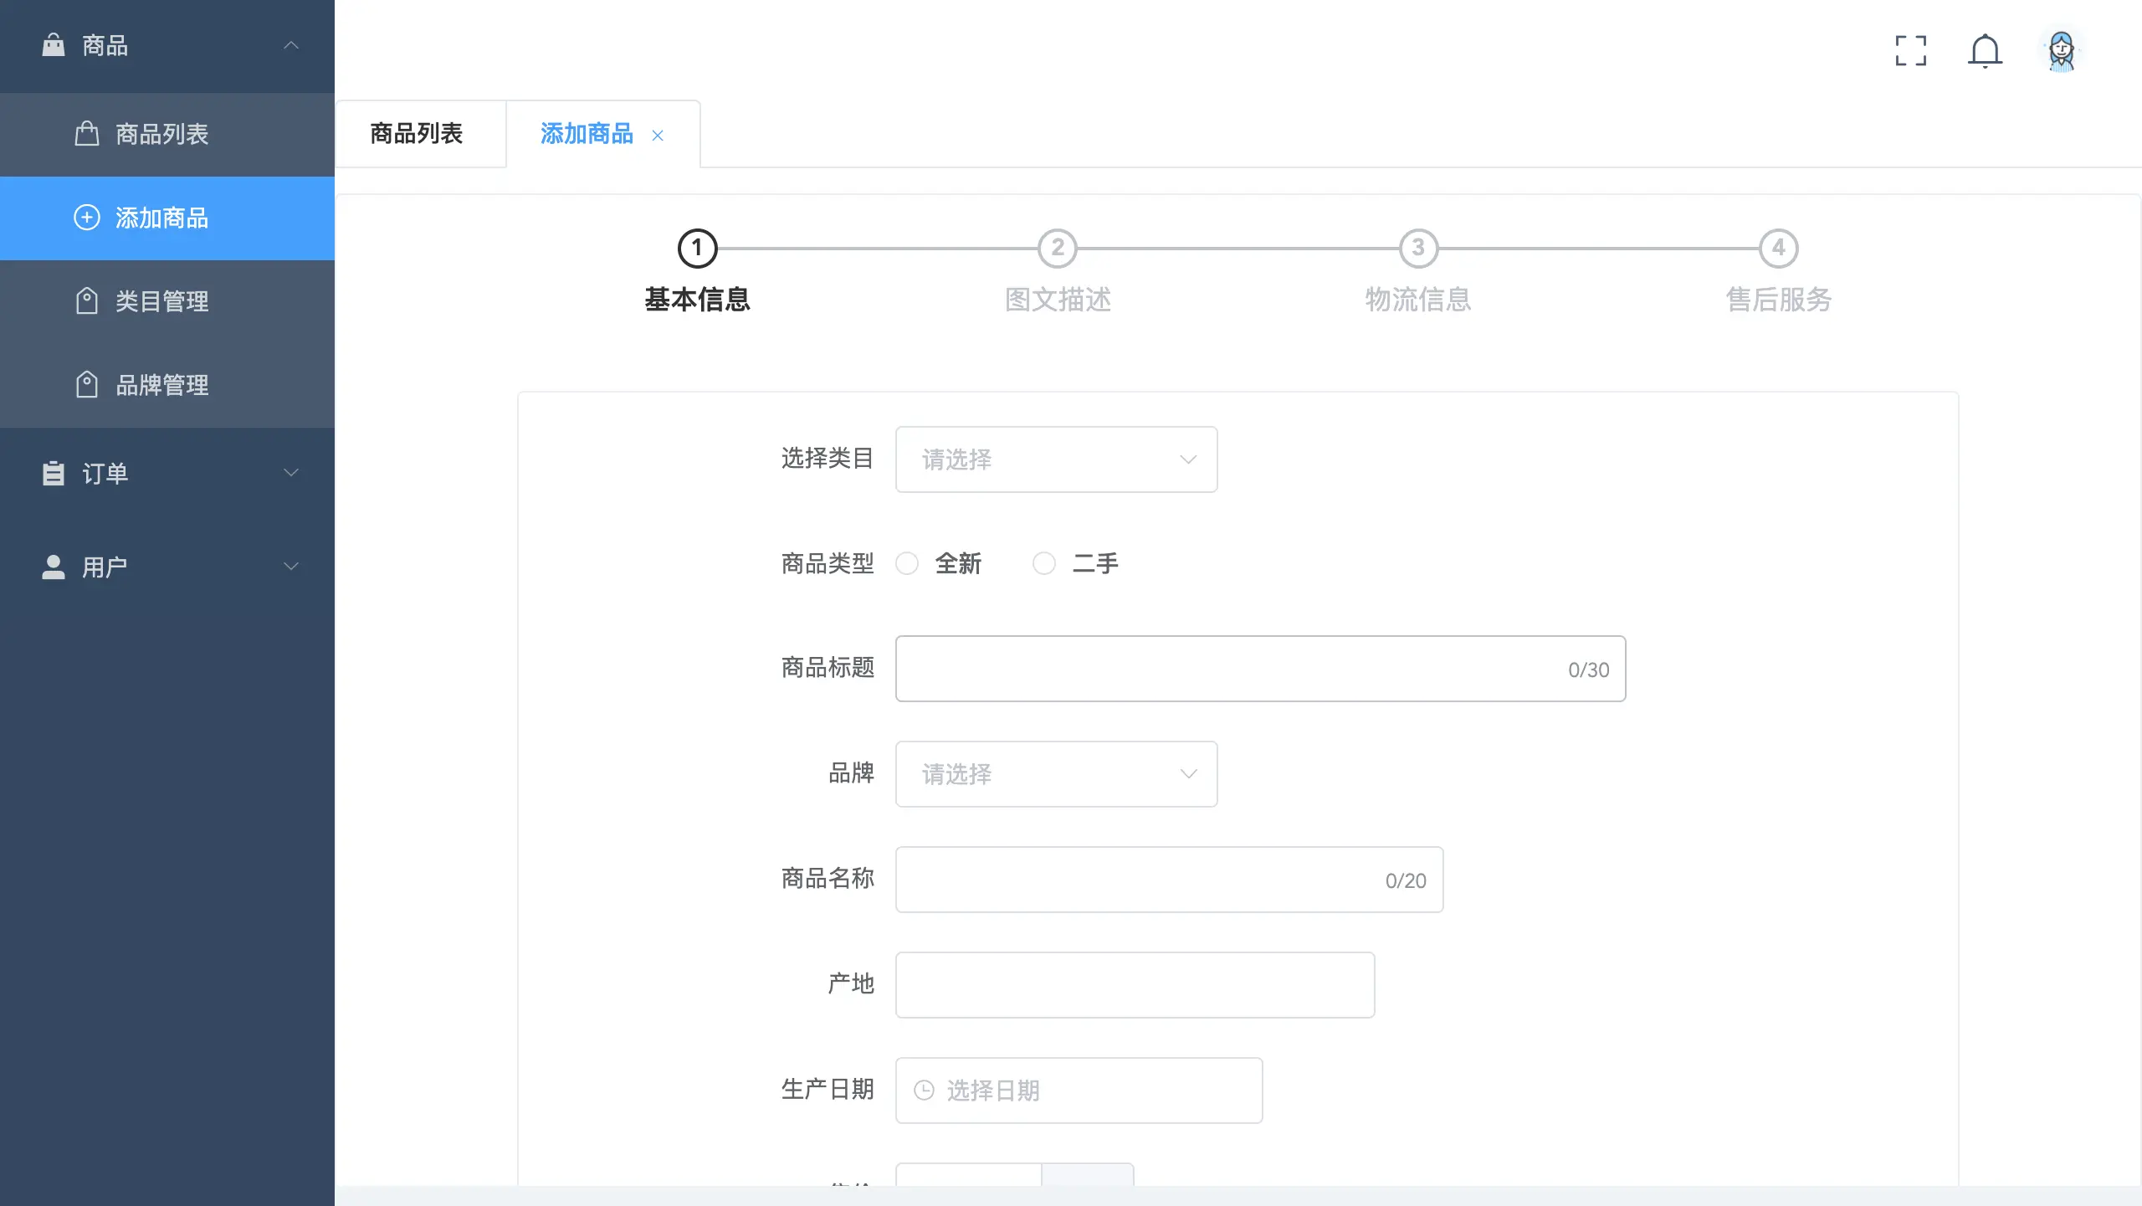Collapse the 商品 sidebar section

click(x=290, y=44)
